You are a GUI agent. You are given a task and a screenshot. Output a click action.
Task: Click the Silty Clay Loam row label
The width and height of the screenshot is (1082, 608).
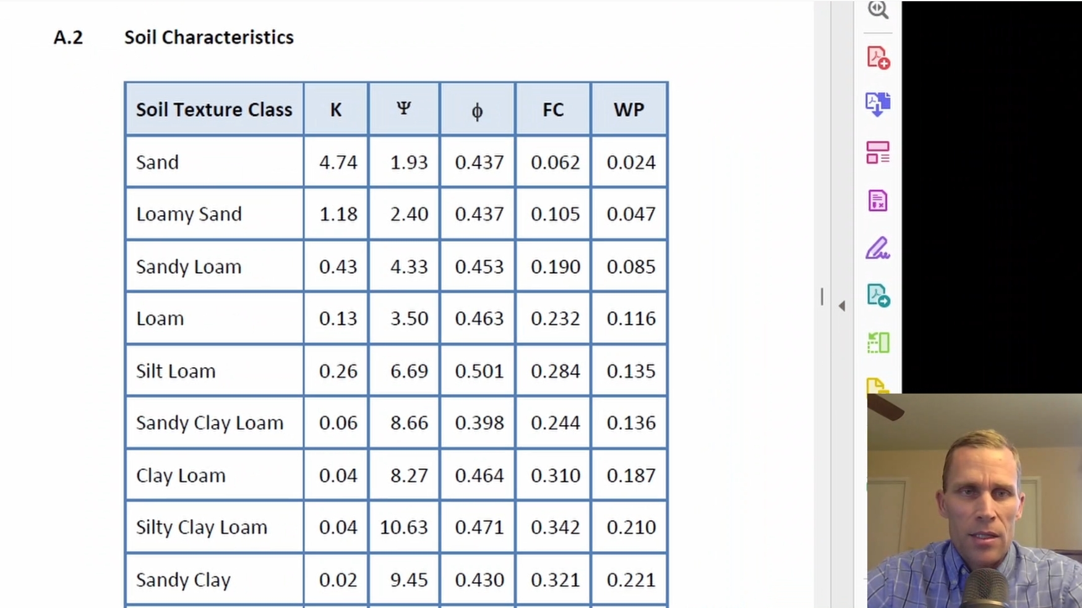(202, 528)
